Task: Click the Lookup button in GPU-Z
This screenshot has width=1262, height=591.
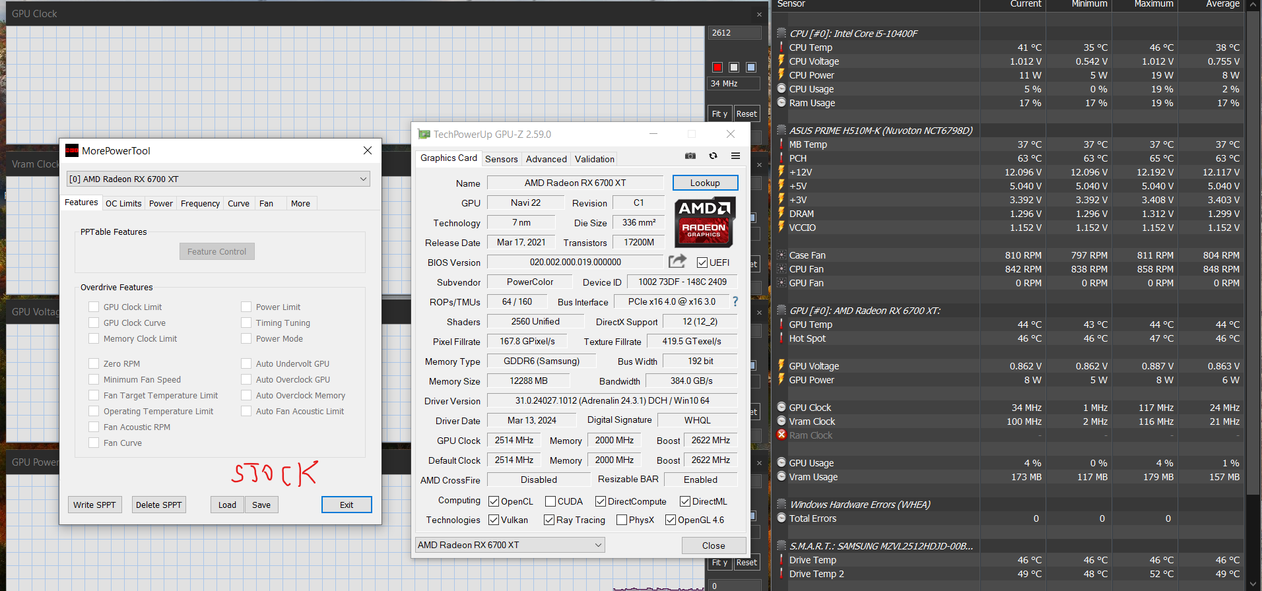Action: point(705,183)
